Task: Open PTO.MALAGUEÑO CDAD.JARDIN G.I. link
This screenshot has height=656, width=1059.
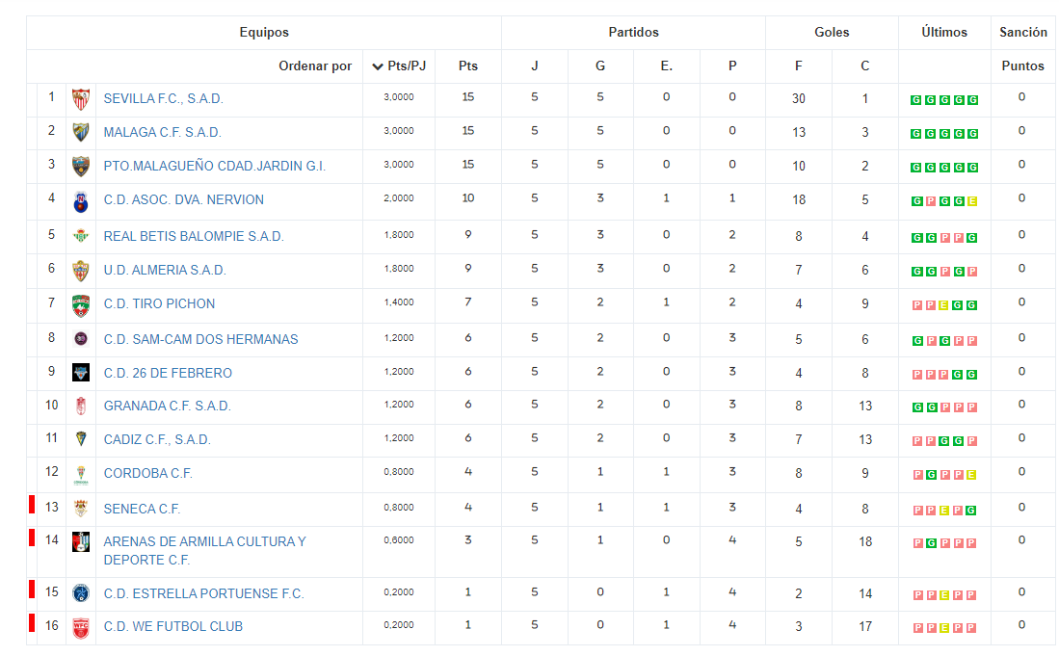Action: click(215, 166)
